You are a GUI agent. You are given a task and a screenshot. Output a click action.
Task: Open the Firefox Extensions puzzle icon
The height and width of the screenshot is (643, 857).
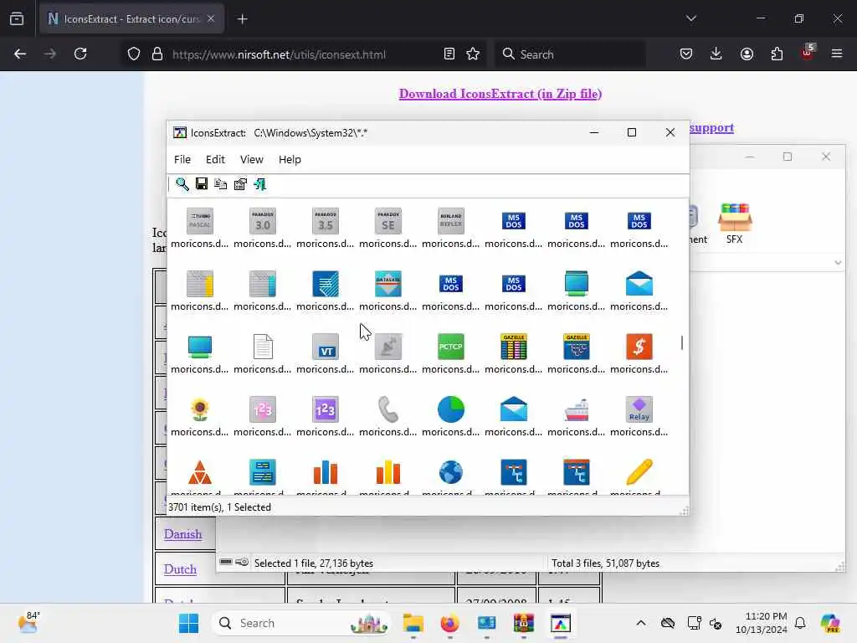tap(777, 54)
